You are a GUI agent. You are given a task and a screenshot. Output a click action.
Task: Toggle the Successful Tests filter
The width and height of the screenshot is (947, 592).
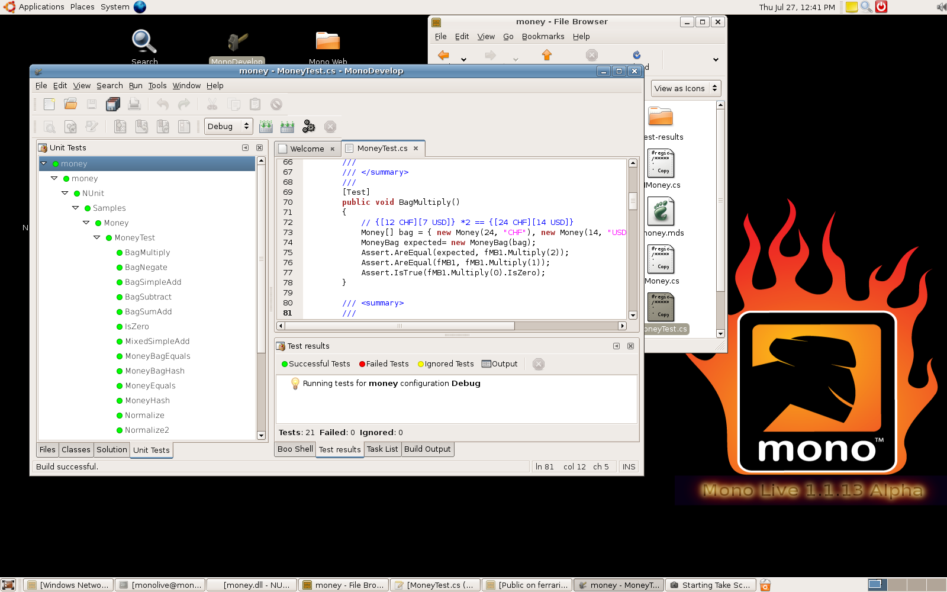coord(316,364)
